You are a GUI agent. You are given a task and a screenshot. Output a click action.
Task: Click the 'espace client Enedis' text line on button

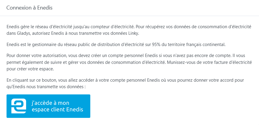[x=57, y=109]
